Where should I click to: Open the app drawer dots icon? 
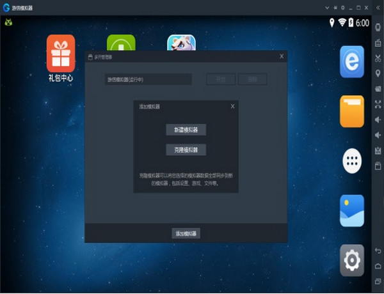(x=352, y=161)
